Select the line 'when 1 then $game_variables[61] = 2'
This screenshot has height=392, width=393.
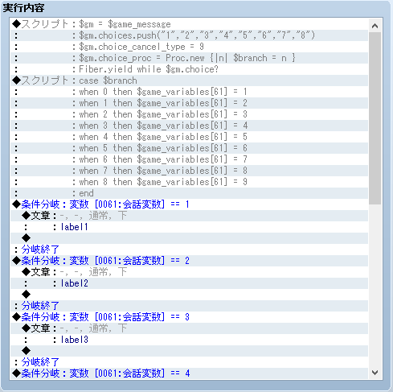[190, 103]
